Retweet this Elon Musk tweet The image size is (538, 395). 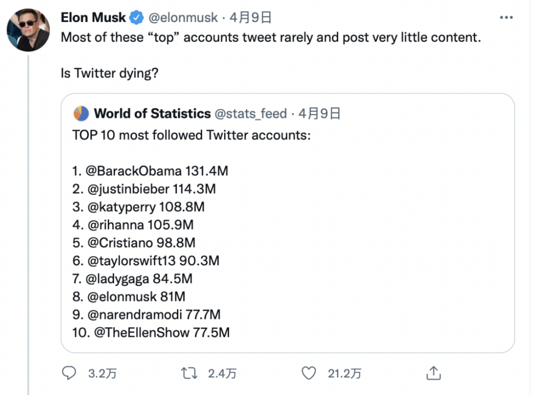(x=190, y=373)
